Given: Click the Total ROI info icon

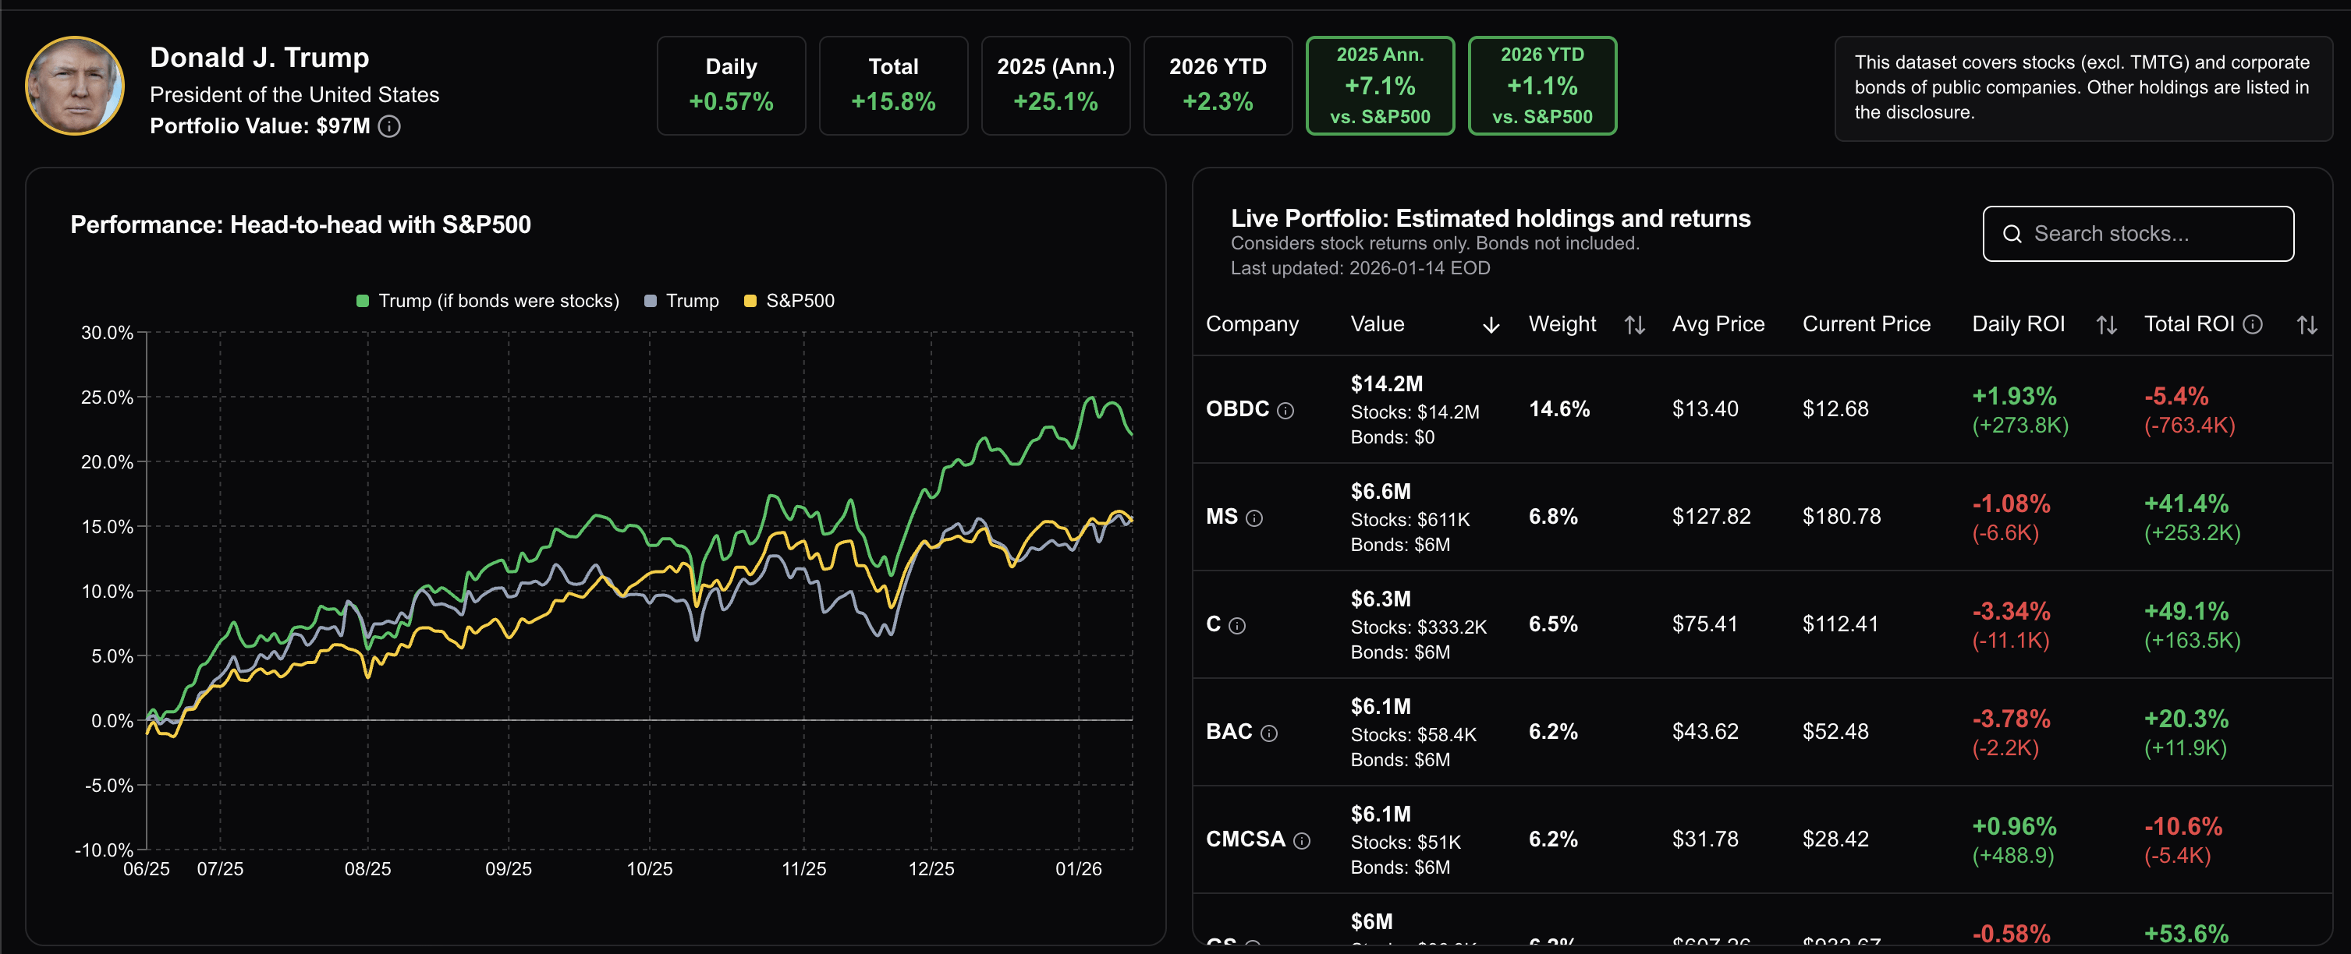Looking at the screenshot, I should coord(2253,323).
